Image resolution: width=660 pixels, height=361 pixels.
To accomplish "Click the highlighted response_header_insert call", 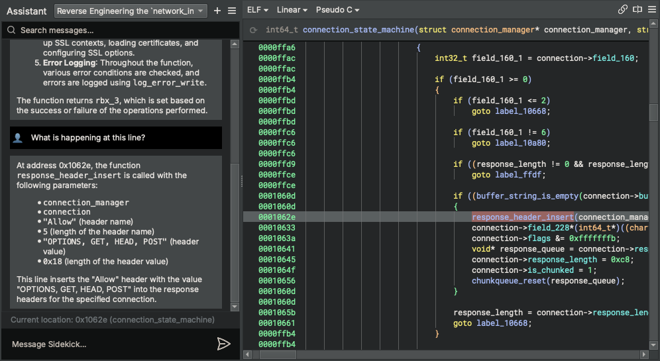I will click(523, 217).
